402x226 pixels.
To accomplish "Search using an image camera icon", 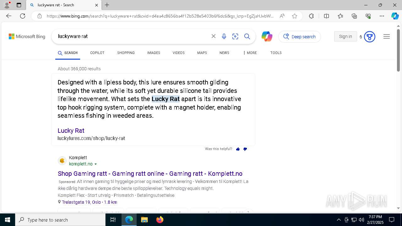I will click(235, 36).
